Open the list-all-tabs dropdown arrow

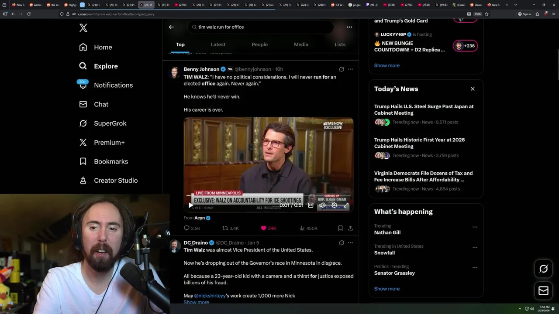click(x=516, y=5)
